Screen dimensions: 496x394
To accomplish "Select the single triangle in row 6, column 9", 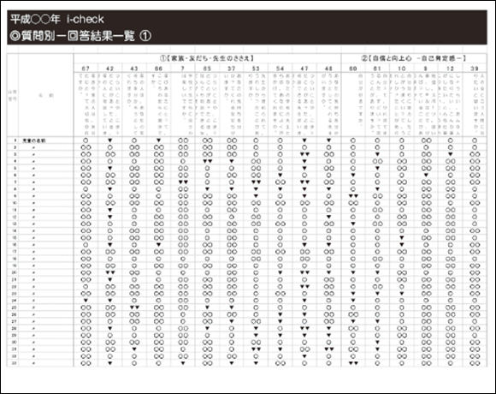I will pyautogui.click(x=426, y=175).
